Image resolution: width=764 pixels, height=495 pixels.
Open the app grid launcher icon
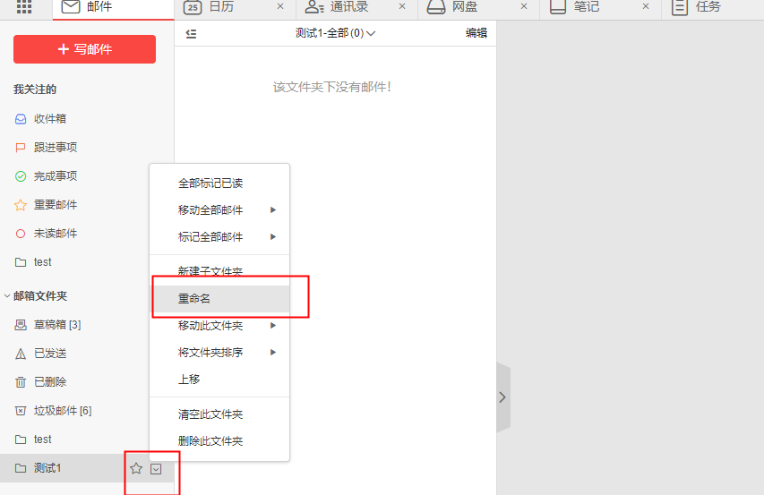pos(24,7)
